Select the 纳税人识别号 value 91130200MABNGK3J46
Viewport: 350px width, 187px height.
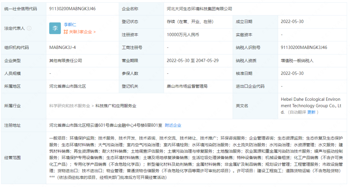click(304, 48)
